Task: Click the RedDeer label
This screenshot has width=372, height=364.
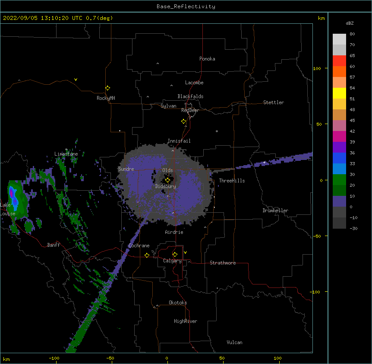Action: [190, 110]
